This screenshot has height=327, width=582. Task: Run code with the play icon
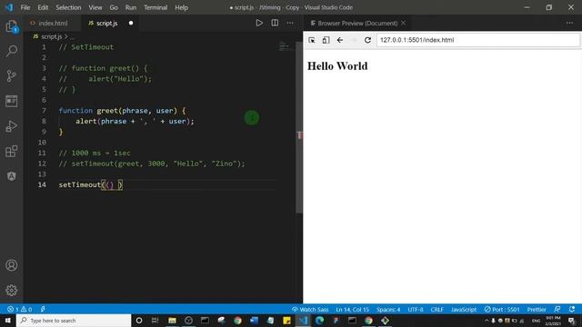(x=259, y=23)
